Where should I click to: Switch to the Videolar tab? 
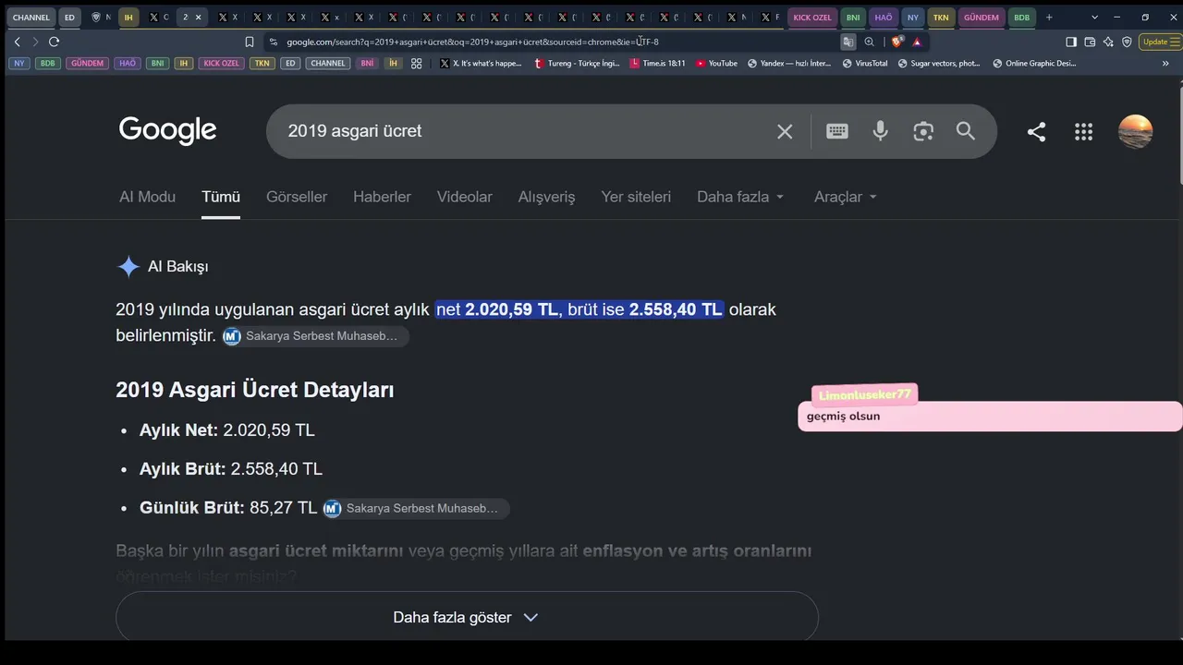[465, 197]
